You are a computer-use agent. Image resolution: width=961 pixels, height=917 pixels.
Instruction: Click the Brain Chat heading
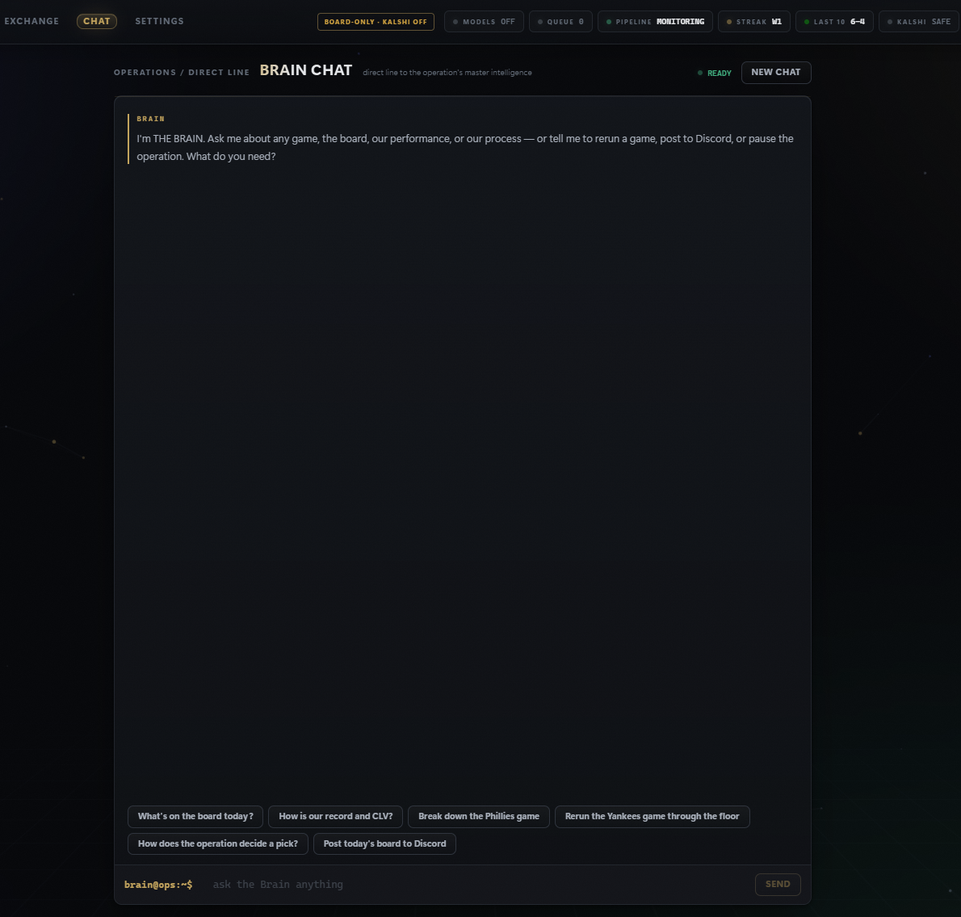(x=306, y=70)
